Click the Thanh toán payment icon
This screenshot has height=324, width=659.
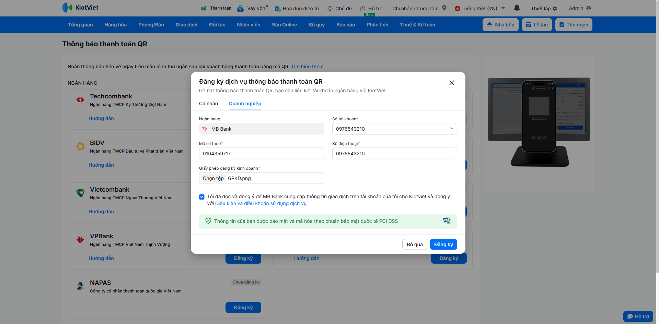[204, 8]
